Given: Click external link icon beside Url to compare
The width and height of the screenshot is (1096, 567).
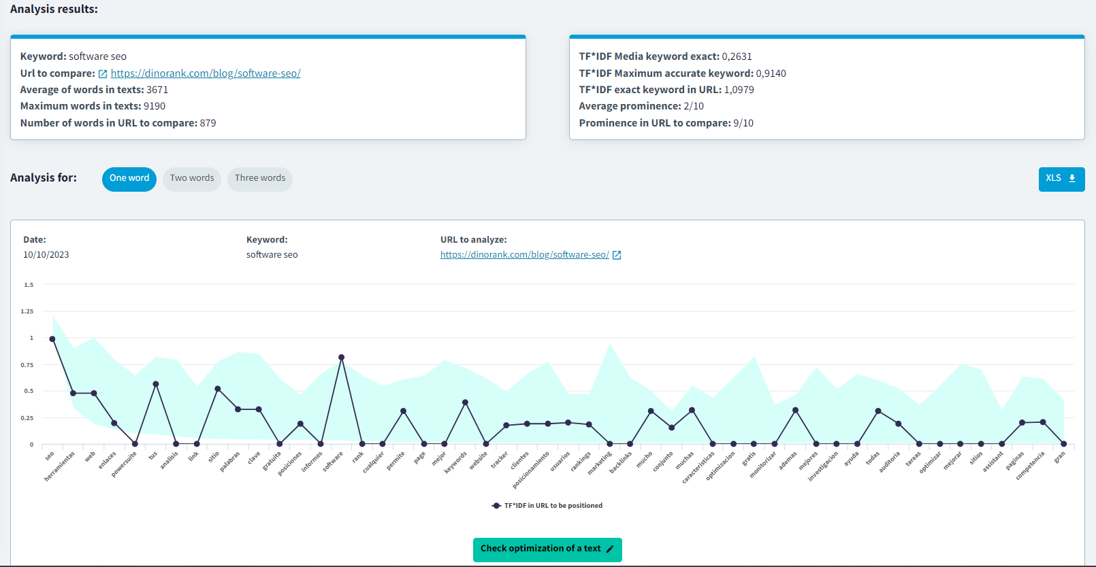Looking at the screenshot, I should pyautogui.click(x=103, y=74).
